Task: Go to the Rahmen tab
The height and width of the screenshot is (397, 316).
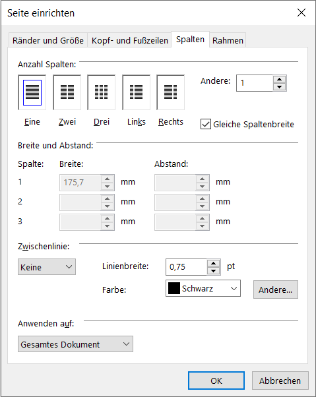Action: click(x=228, y=40)
